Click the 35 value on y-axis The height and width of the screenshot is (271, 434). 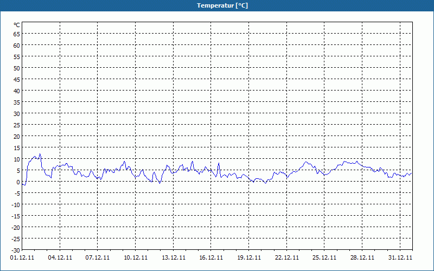[x=17, y=102]
